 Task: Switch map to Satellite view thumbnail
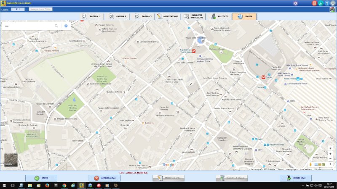[11, 160]
